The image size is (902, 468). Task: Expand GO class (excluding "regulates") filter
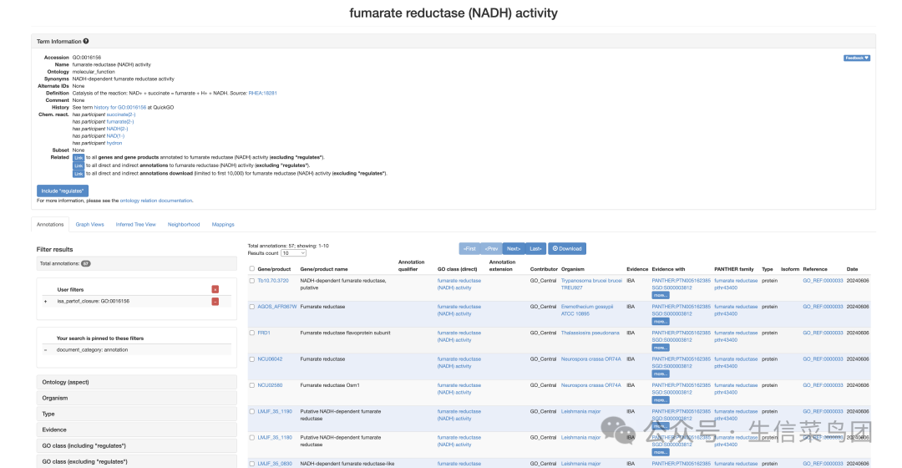tap(137, 461)
